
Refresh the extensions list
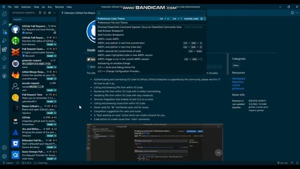click(45, 13)
